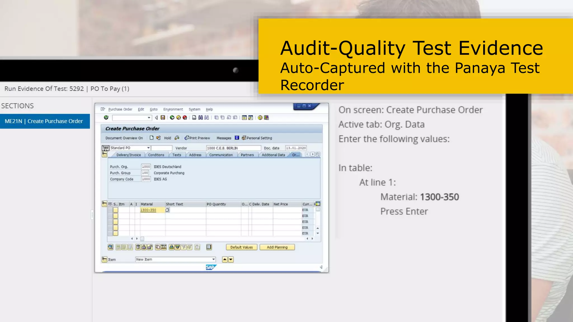Click the table vertical scroll down arrow
The width and height of the screenshot is (573, 322).
(x=318, y=233)
